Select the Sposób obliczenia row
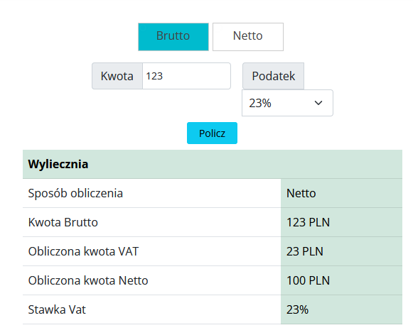Image resolution: width=413 pixels, height=335 pixels. point(213,193)
